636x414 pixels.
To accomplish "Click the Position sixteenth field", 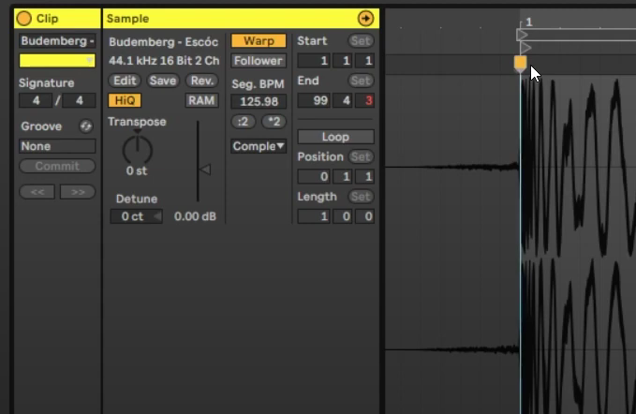I will 364,176.
